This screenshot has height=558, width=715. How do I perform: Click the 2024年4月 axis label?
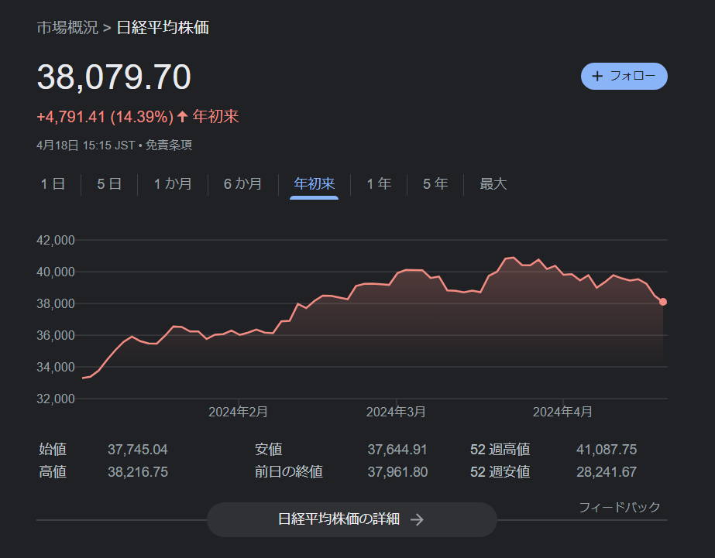[562, 412]
